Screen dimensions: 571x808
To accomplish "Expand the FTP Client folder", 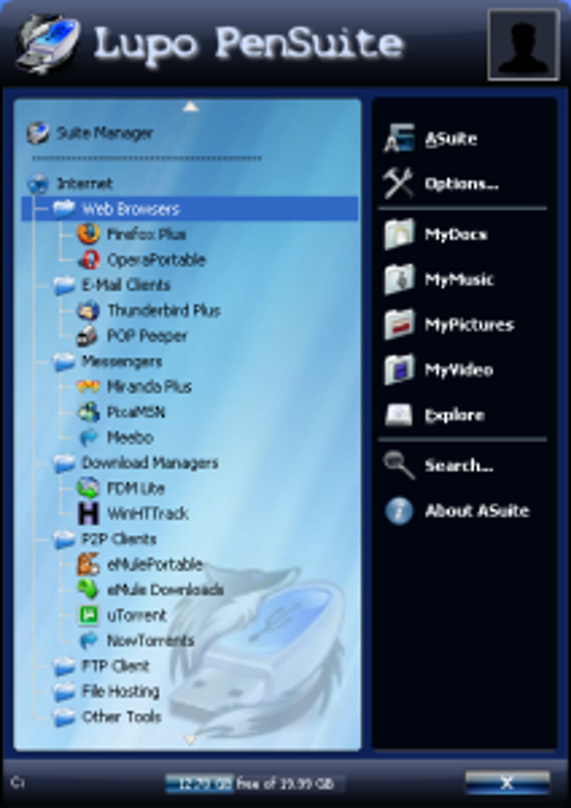I will coord(64,666).
